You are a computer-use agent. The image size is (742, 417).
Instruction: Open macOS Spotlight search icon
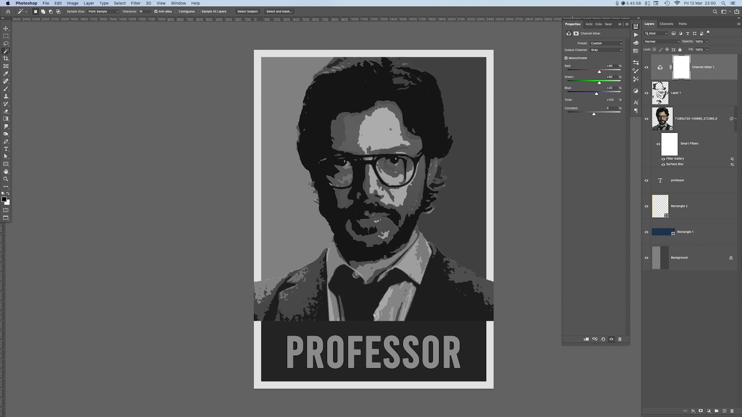click(723, 3)
